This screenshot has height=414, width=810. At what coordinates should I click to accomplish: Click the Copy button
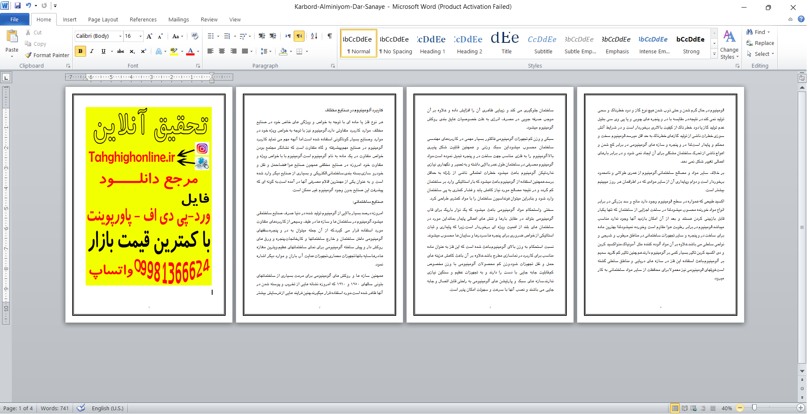[x=35, y=44]
